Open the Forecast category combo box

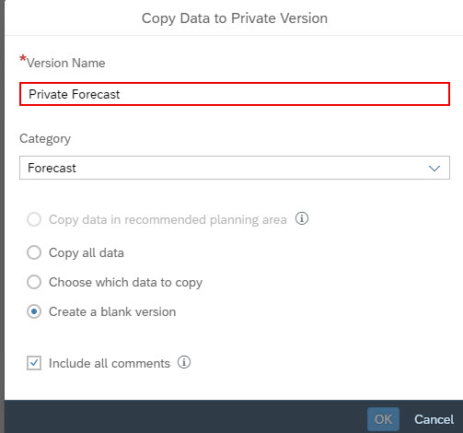click(x=235, y=168)
